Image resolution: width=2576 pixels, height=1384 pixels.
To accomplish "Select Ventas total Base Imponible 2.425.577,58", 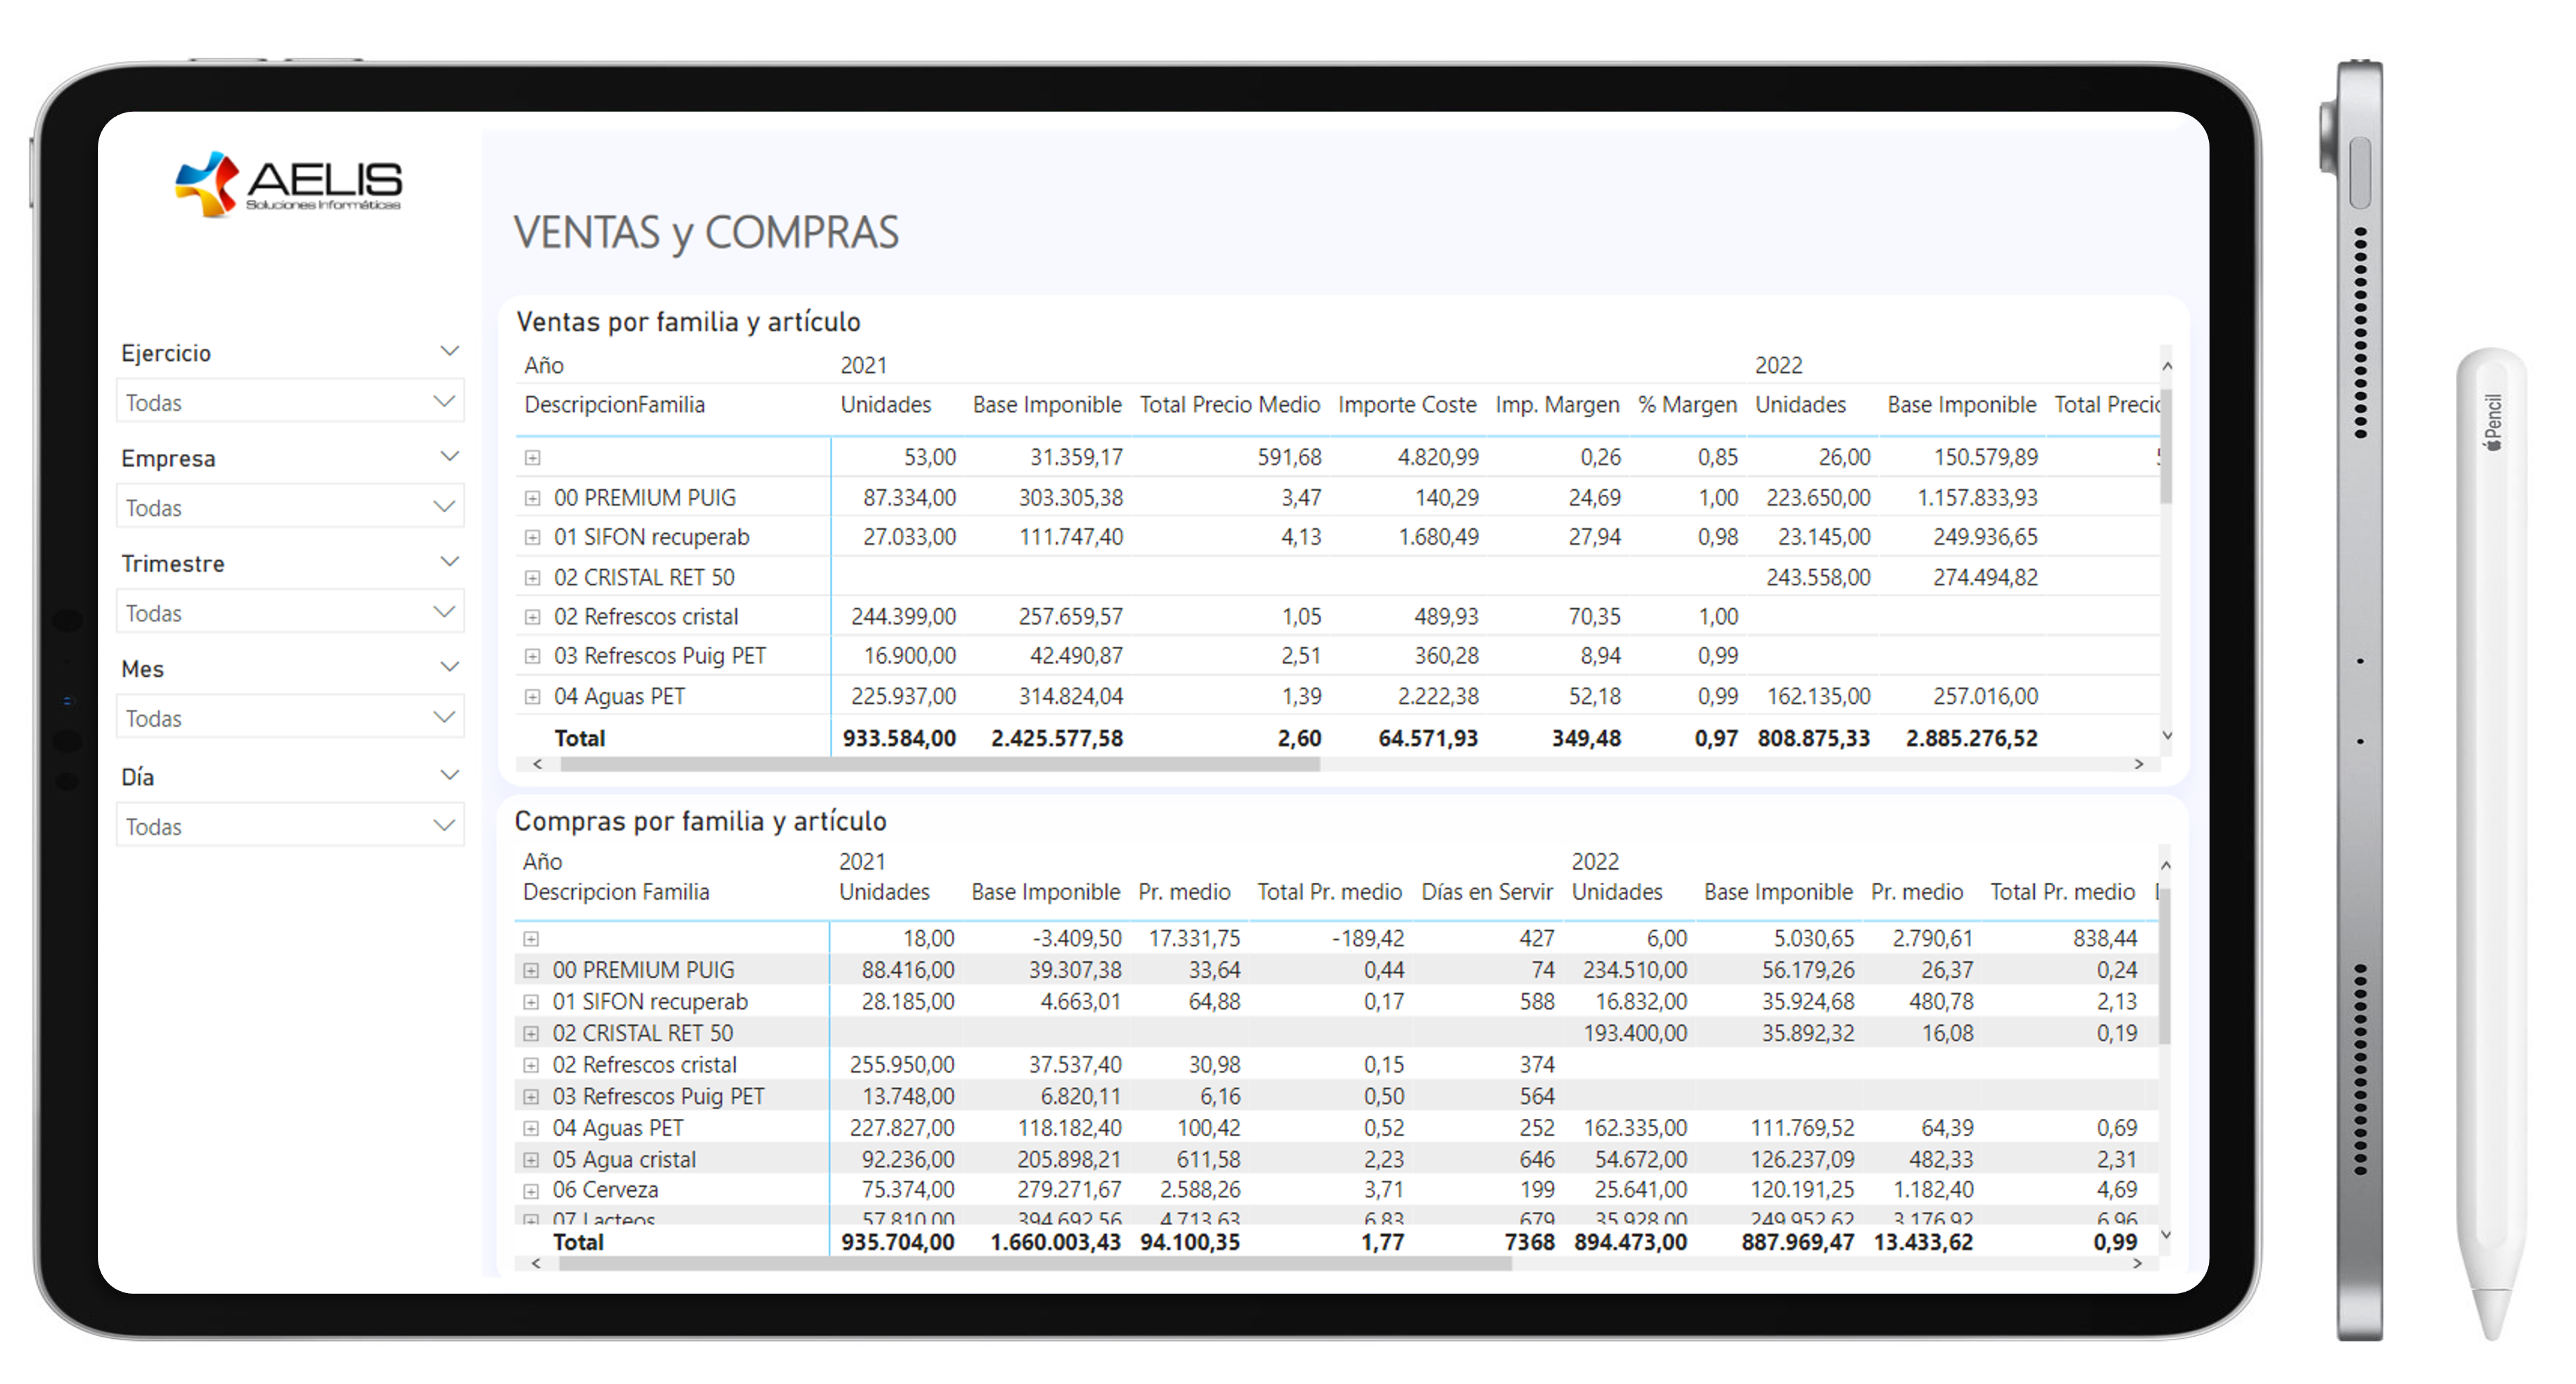I will (1057, 739).
